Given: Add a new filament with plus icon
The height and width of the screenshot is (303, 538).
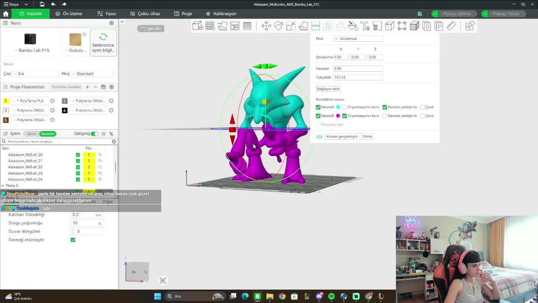Looking at the screenshot, I should pyautogui.click(x=87, y=87).
